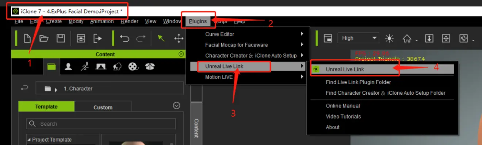Open the Props (box) content category icon
482x145 pixels.
click(150, 67)
